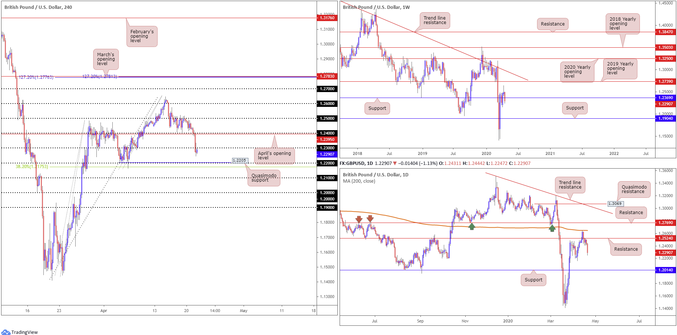The image size is (677, 335).
Task: Click the Quasimodo resistance callout
Action: pos(634,189)
